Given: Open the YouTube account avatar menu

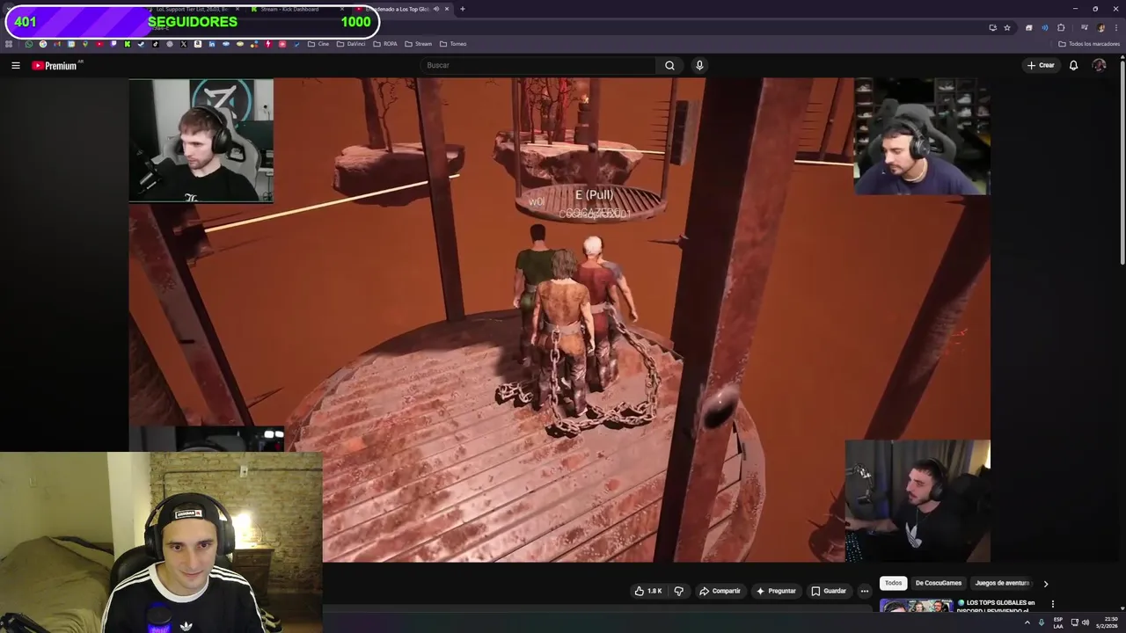Looking at the screenshot, I should pos(1099,65).
